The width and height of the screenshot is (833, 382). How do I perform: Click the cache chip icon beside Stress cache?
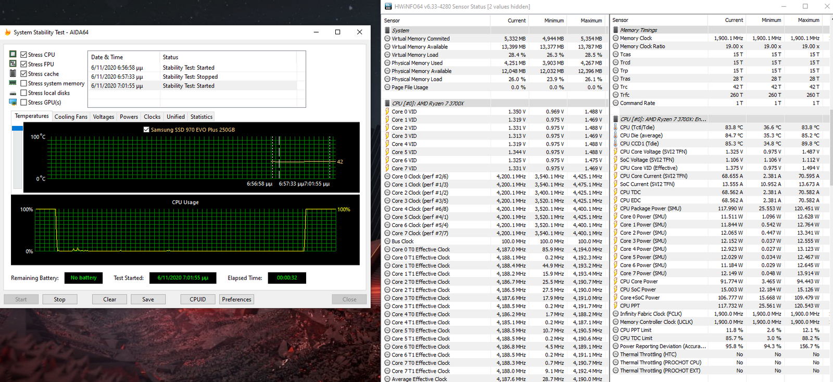13,73
